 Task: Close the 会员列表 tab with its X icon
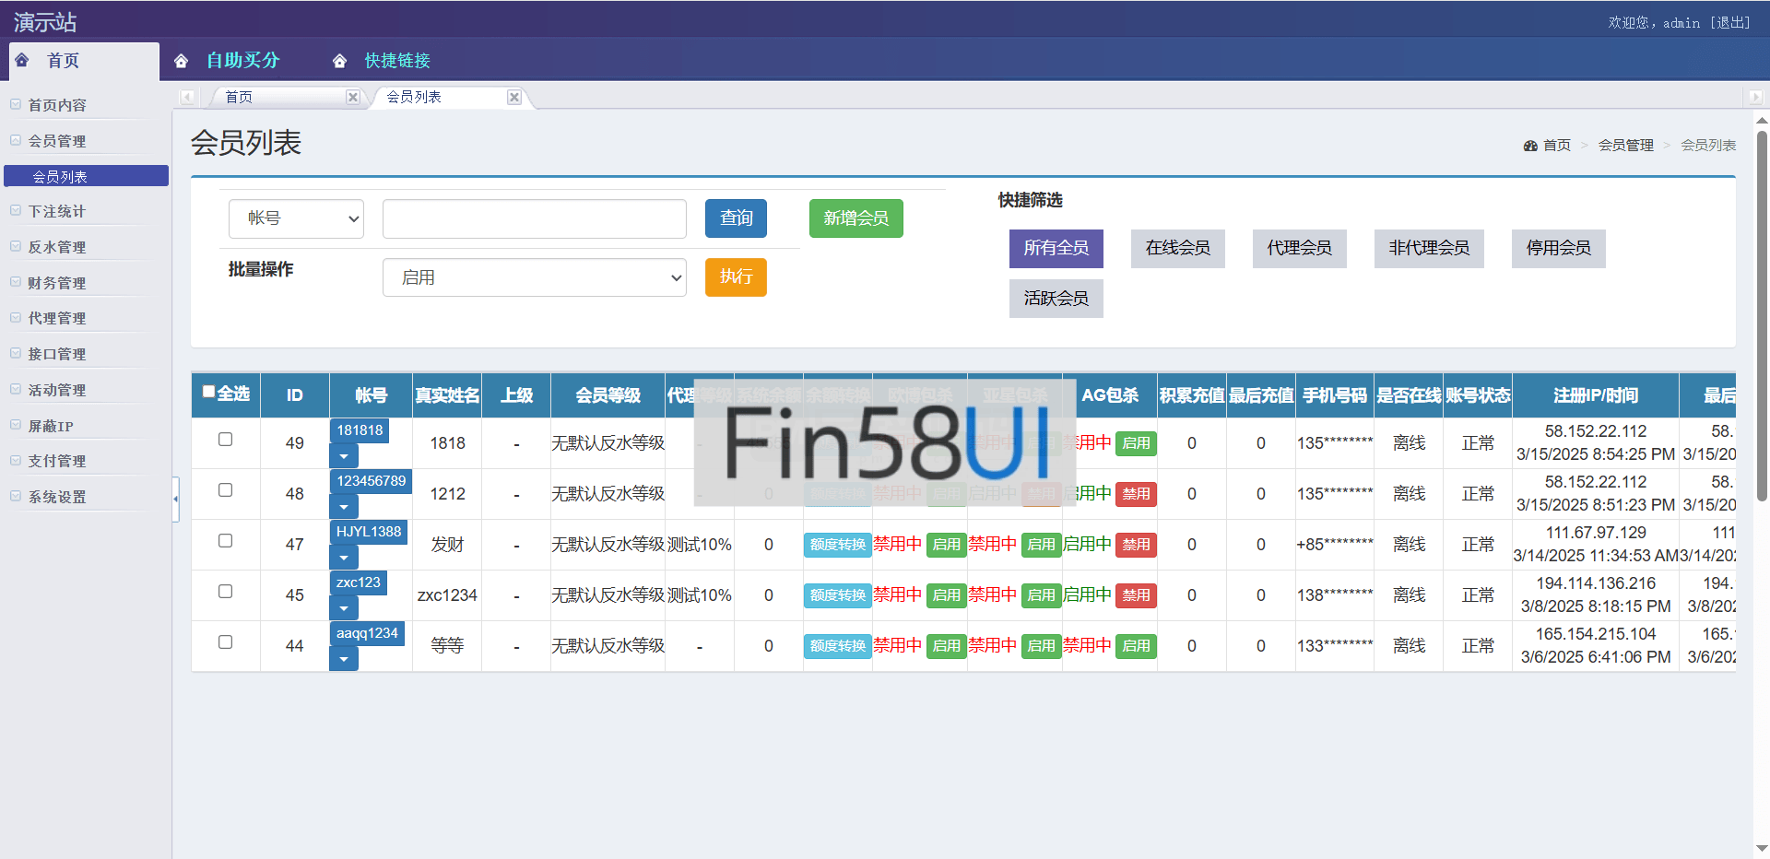(514, 97)
